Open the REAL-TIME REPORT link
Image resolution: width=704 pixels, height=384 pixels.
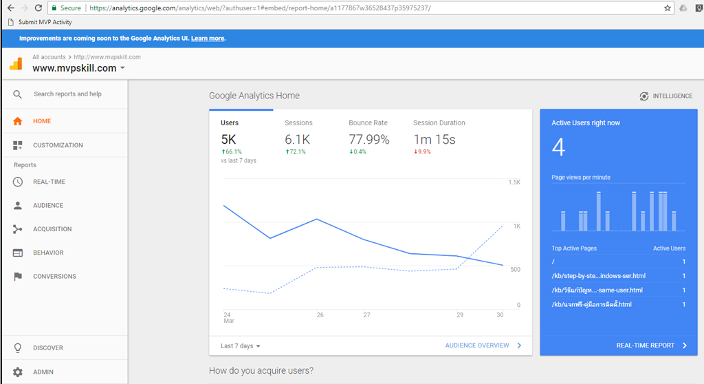pos(645,345)
